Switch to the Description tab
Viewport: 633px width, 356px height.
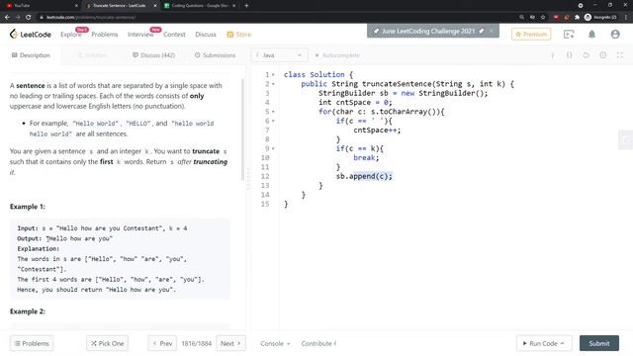coord(31,55)
